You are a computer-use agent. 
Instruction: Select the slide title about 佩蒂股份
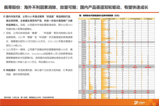[76, 7]
